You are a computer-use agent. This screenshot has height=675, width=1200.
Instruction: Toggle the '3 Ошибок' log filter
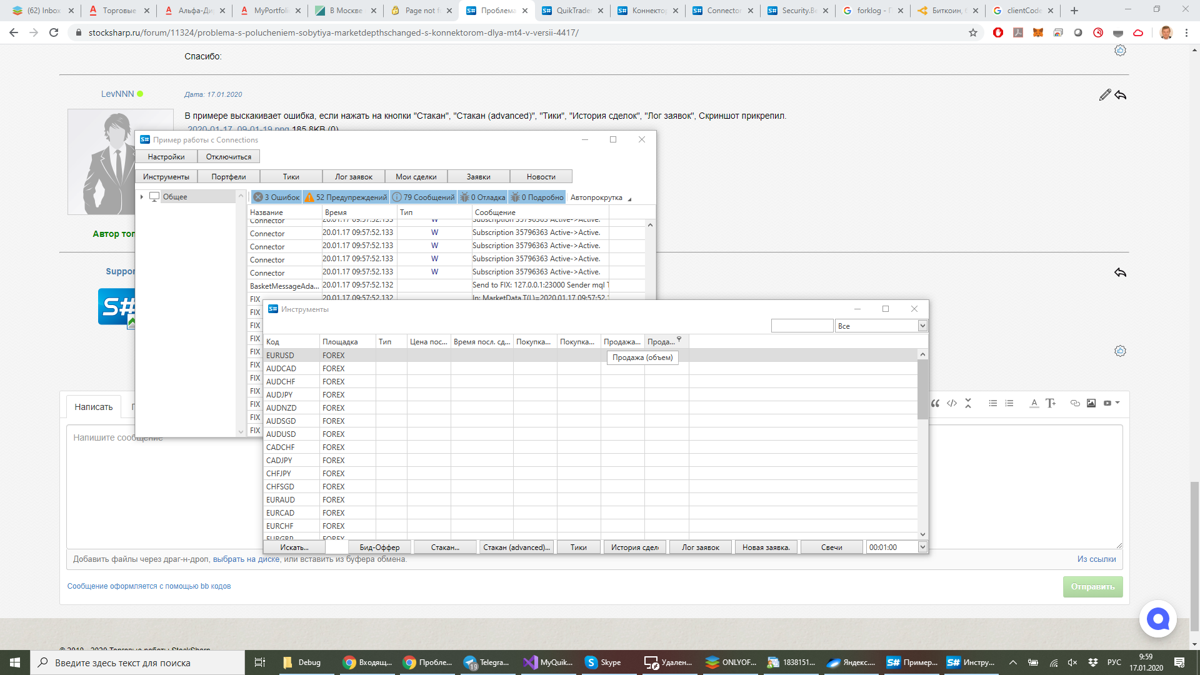[x=276, y=197]
